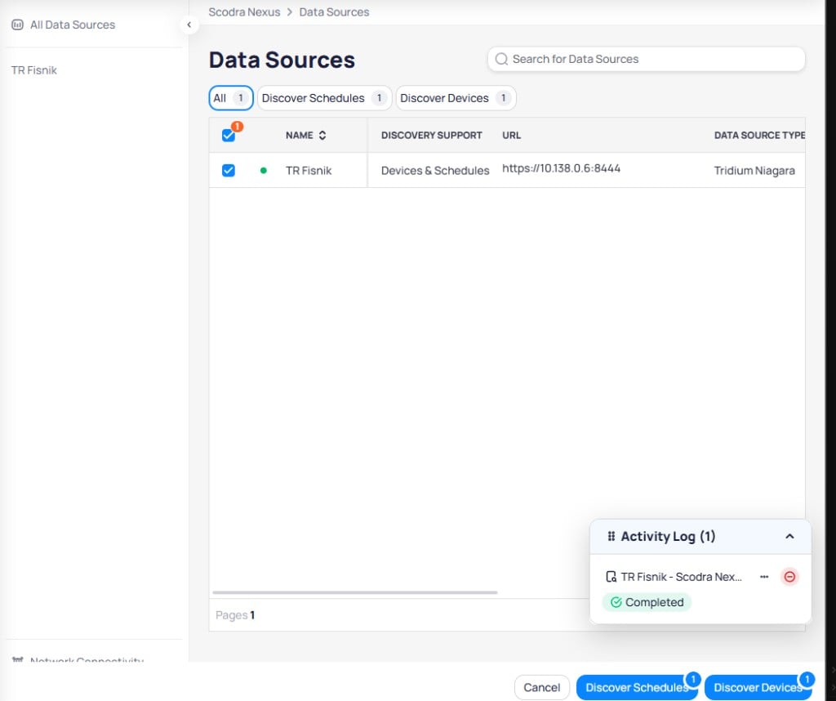The image size is (836, 701).
Task: Switch to Discover Schedules filter tab
Action: pos(324,98)
